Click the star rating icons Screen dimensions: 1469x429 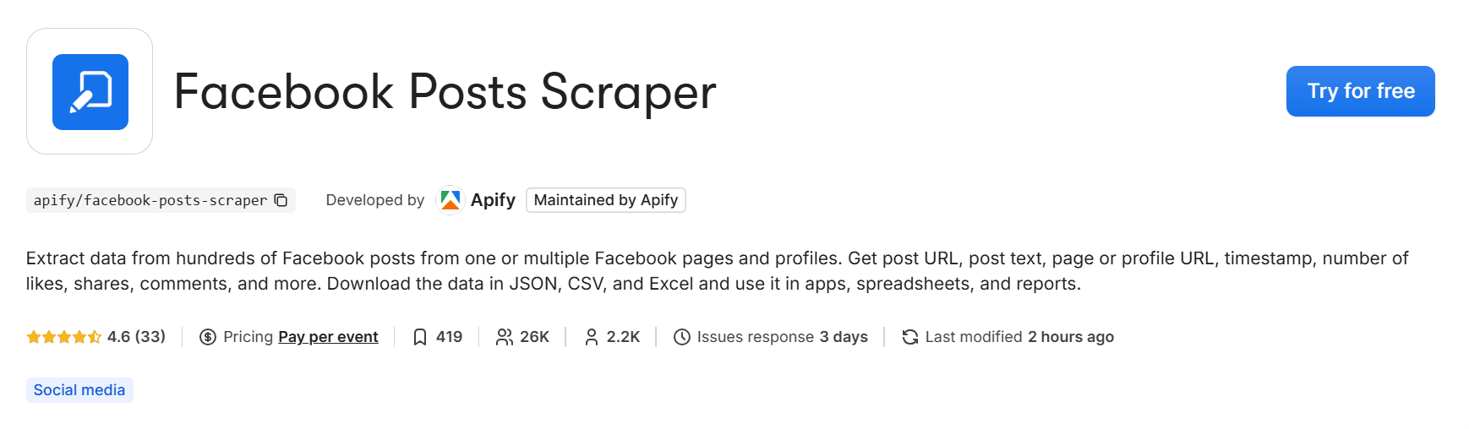64,337
